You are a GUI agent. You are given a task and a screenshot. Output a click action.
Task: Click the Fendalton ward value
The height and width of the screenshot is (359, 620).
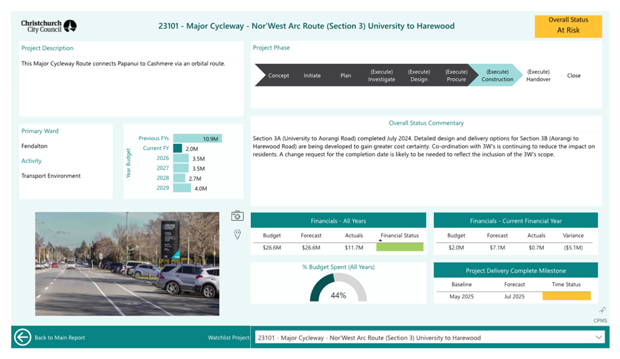pos(35,146)
